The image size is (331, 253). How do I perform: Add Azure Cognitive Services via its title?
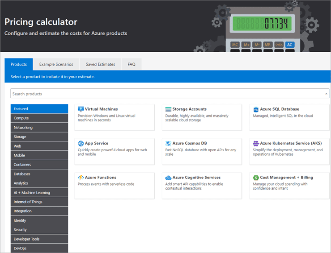[196, 178]
